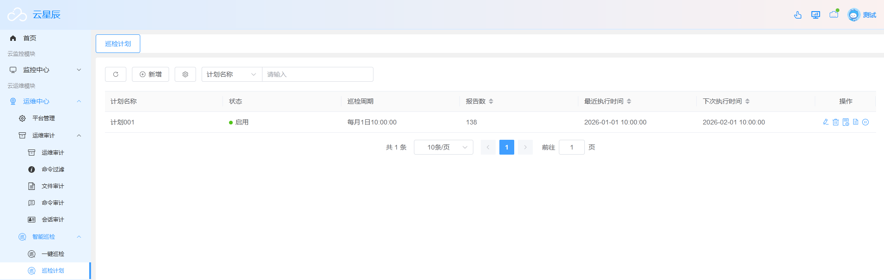Click the ID card icon beside 会话审计
This screenshot has height=280, width=884.
(x=32, y=220)
